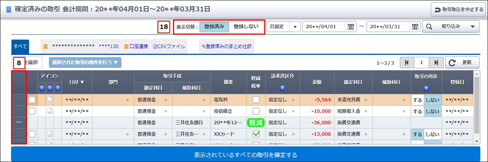This screenshot has width=488, height=162.
Task: Set 取引の再送 to する for the XXカード row
Action: (x=418, y=134)
